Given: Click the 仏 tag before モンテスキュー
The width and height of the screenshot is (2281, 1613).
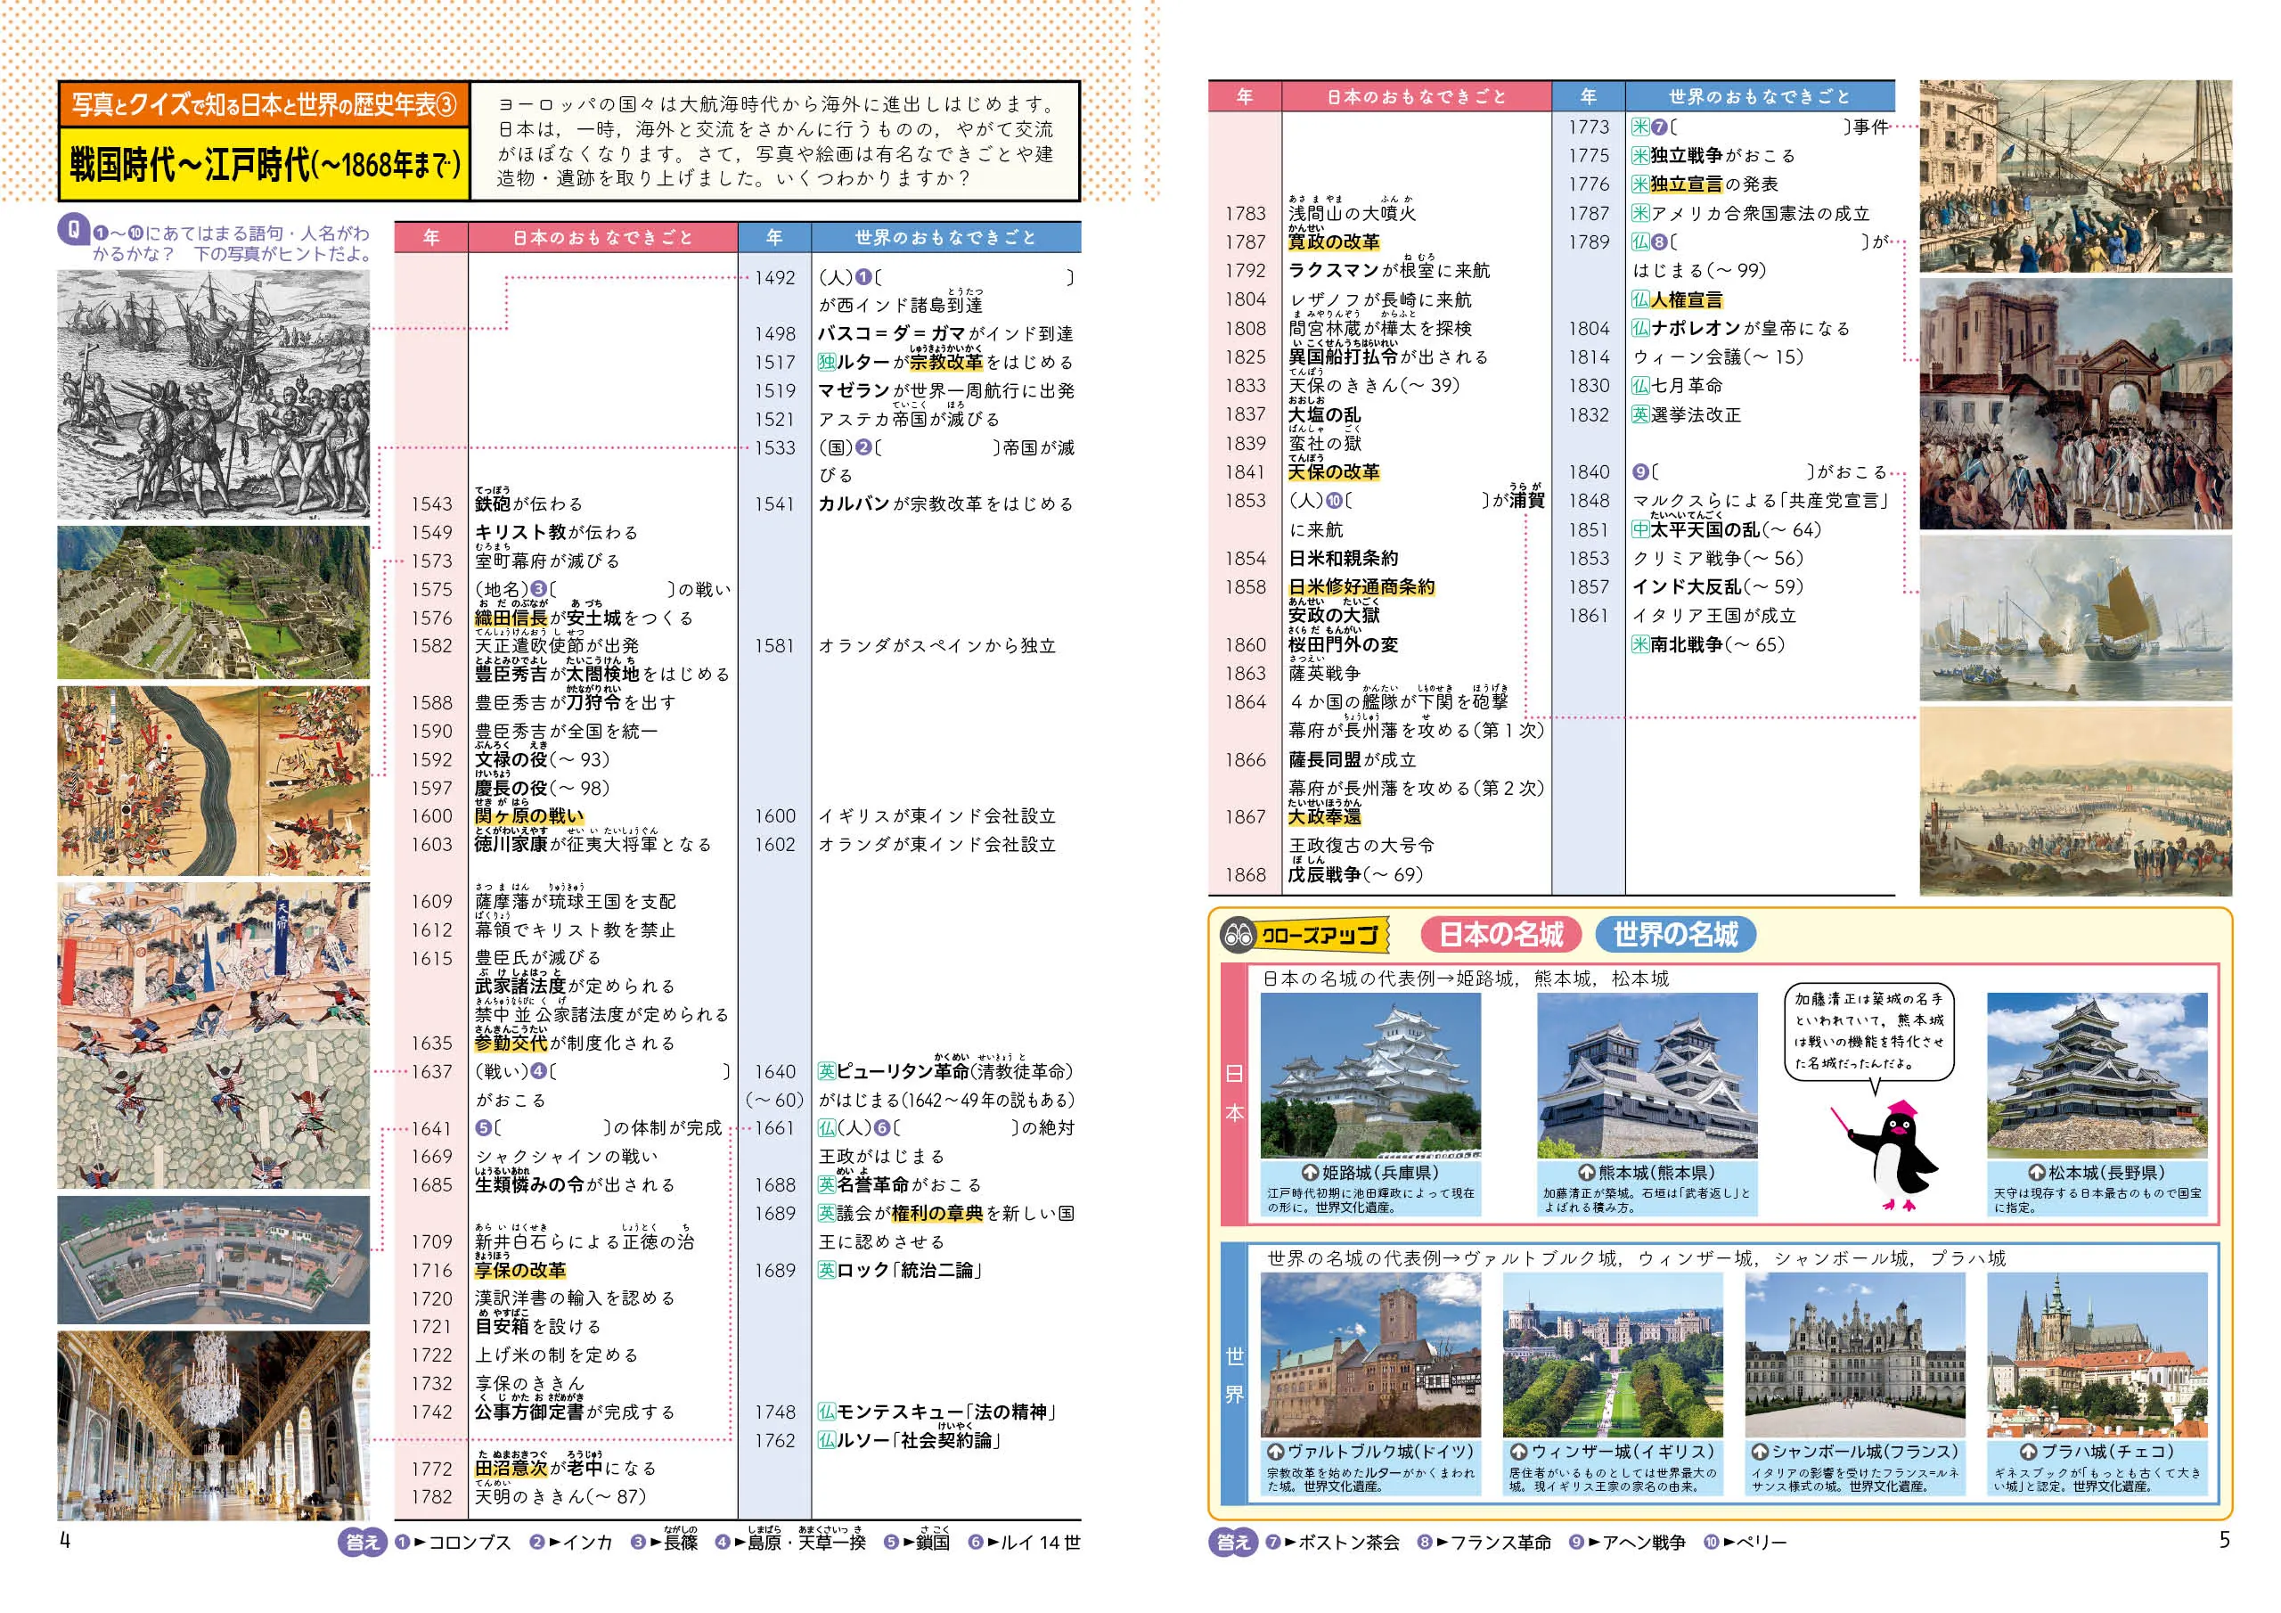Looking at the screenshot, I should click(827, 1412).
